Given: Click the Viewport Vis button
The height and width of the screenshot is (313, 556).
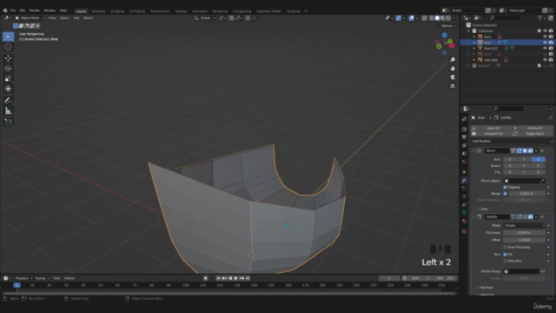Looking at the screenshot, I should (x=491, y=134).
